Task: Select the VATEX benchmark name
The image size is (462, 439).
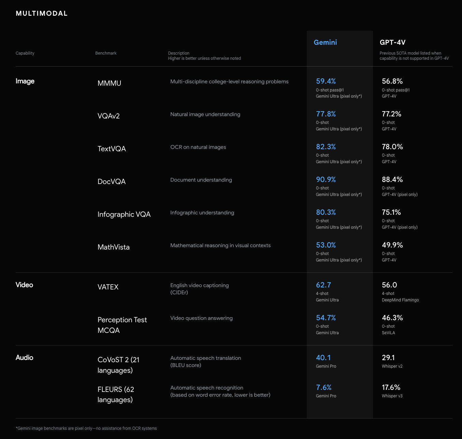Action: point(108,287)
